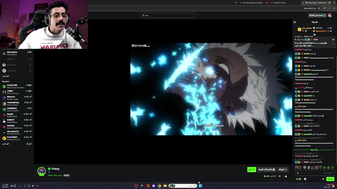Switch to the DokanTIP | friezy tab

pos(284,3)
